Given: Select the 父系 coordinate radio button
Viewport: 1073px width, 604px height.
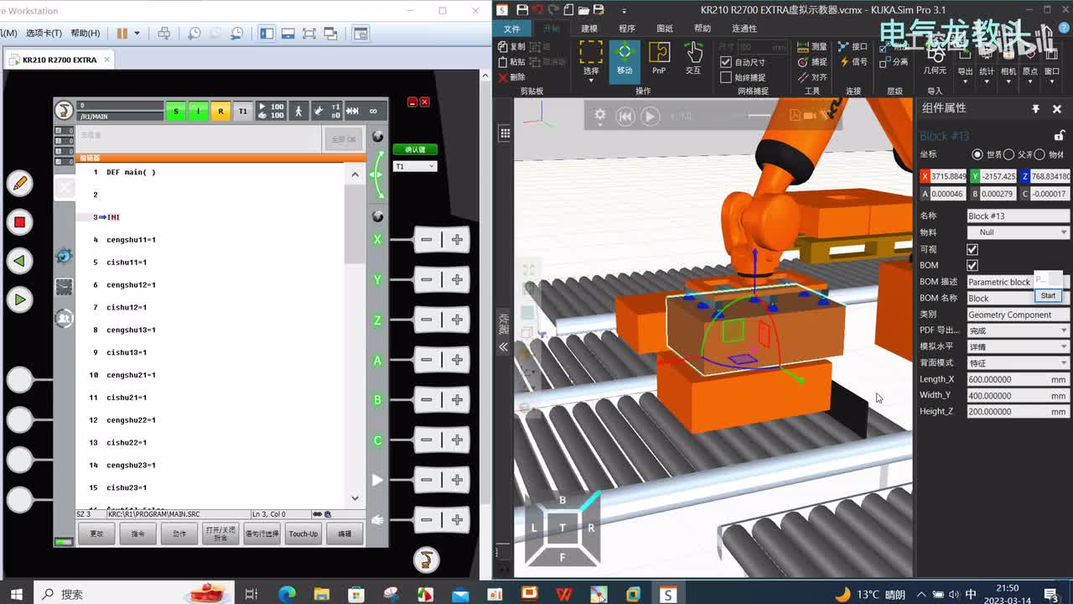Looking at the screenshot, I should click(x=1008, y=154).
